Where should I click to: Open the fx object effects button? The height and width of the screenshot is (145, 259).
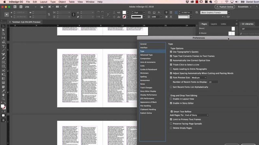[x=159, y=13]
